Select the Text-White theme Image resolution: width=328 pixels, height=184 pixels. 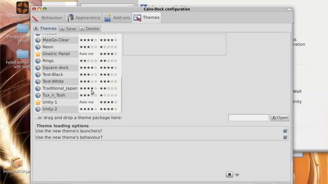[53, 81]
